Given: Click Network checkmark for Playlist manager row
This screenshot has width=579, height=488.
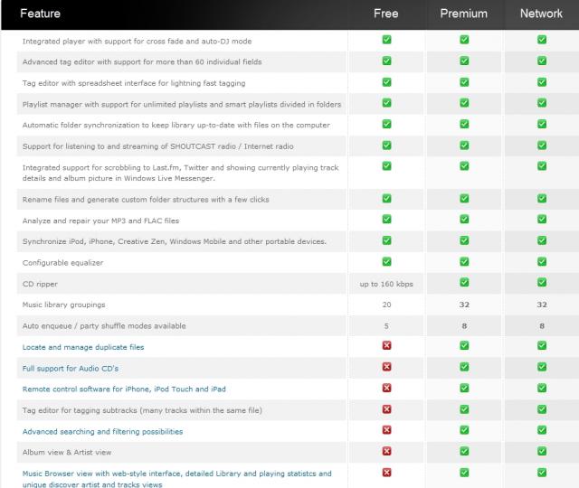Looking at the screenshot, I should [542, 103].
